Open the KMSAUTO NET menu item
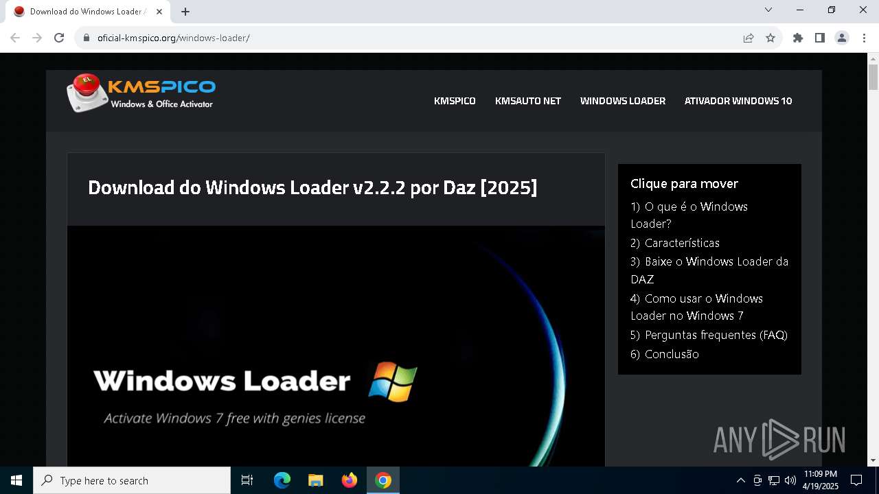 click(x=528, y=101)
